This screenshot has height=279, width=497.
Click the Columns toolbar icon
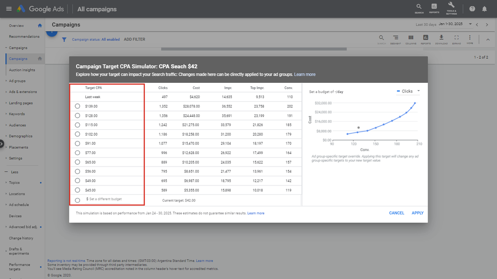point(411,39)
